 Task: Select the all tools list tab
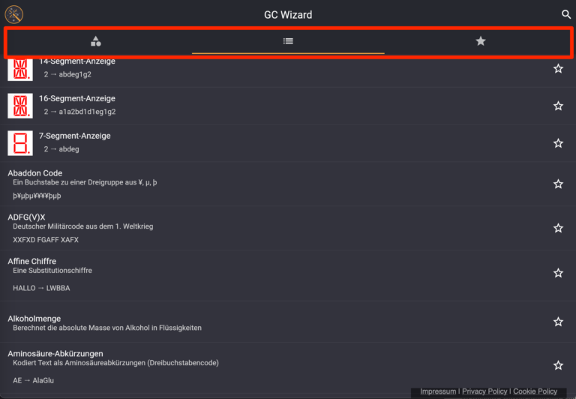click(288, 41)
